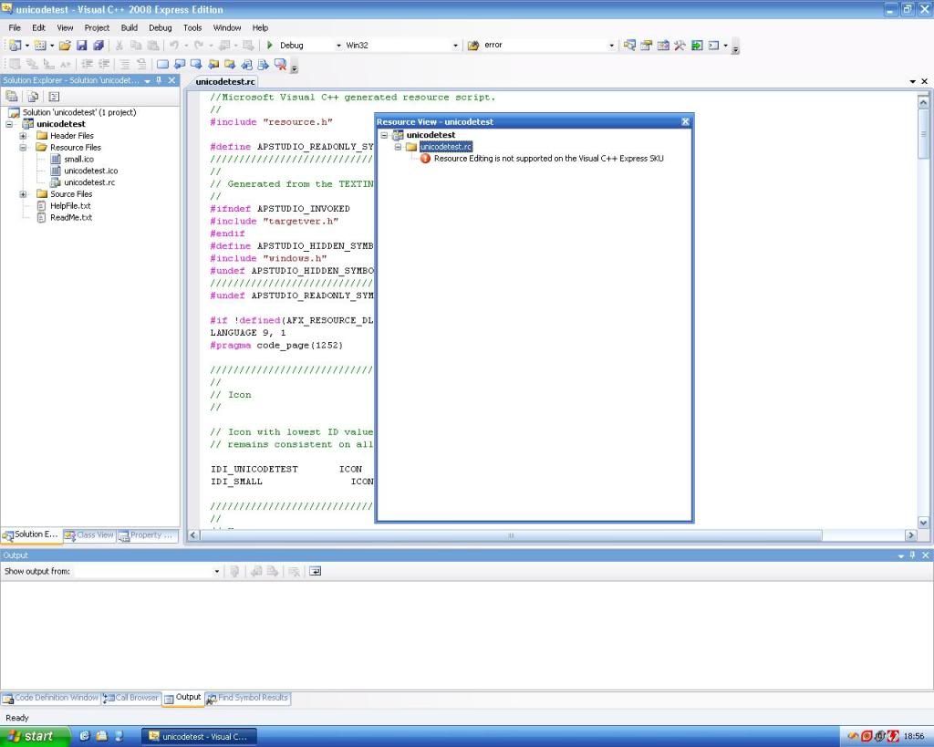The height and width of the screenshot is (747, 934).
Task: Click the Solution Explorer Properties icon
Action: pos(11,97)
